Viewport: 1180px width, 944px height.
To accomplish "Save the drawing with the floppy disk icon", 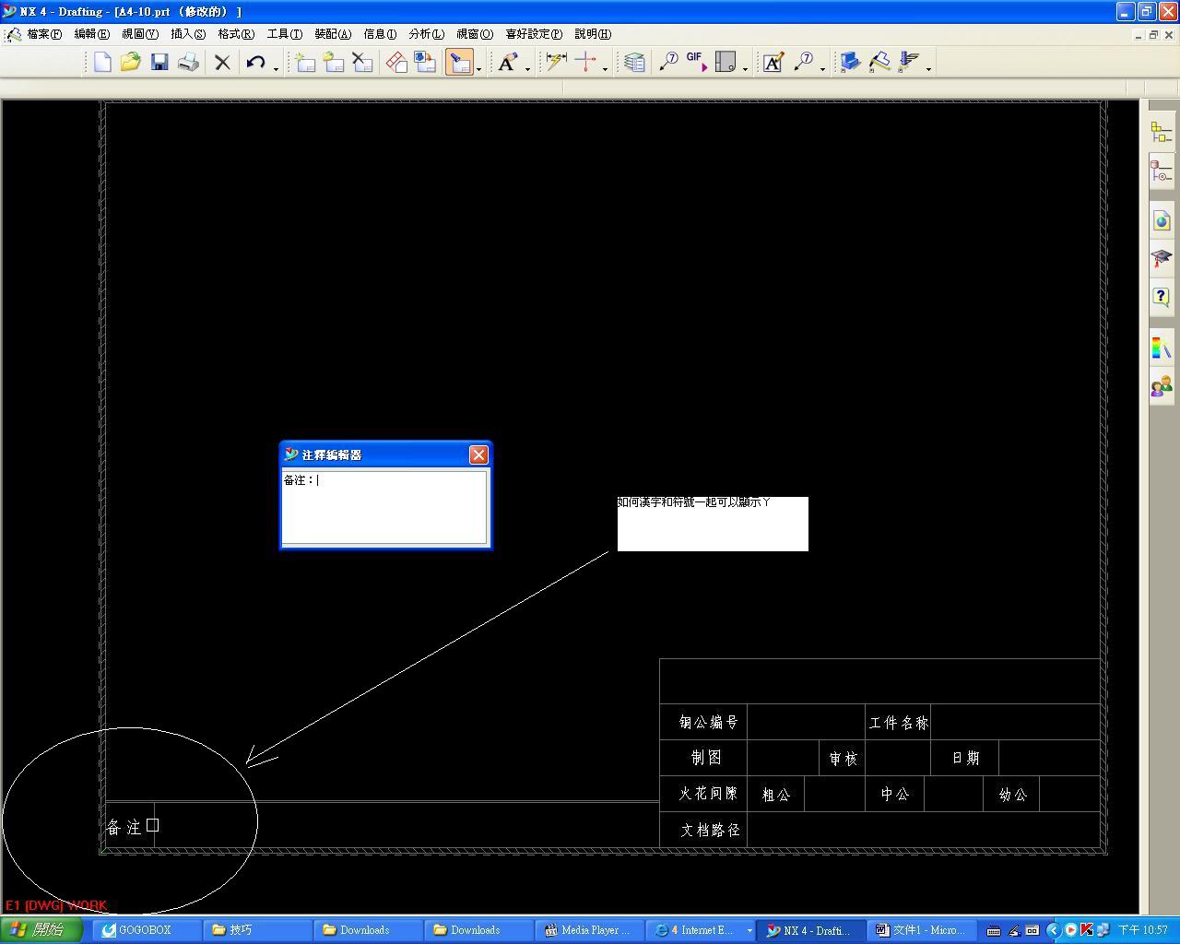I will pyautogui.click(x=159, y=62).
